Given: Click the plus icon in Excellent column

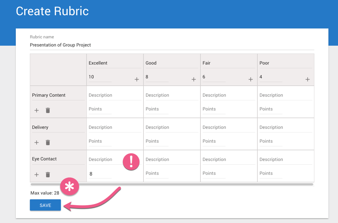Looking at the screenshot, I should pyautogui.click(x=137, y=80).
